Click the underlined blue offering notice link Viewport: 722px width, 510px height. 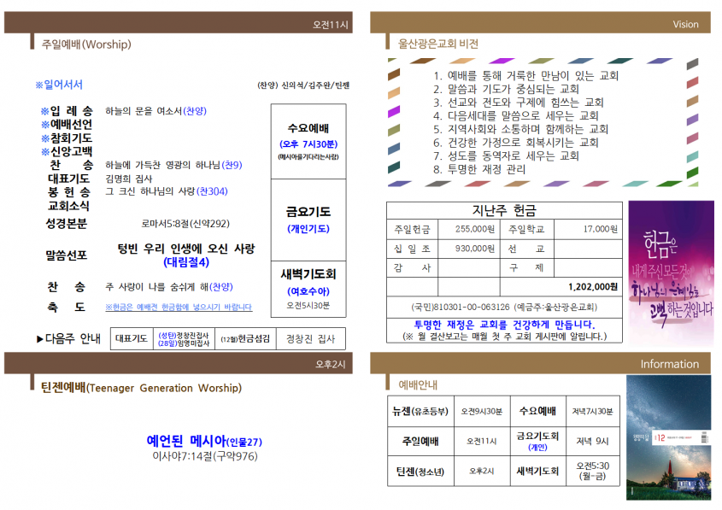click(179, 307)
